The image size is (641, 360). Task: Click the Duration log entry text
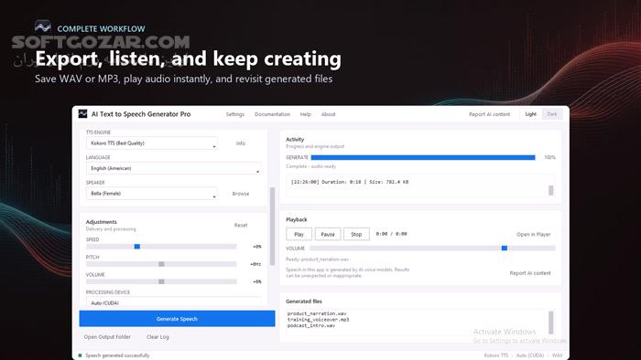(x=350, y=182)
